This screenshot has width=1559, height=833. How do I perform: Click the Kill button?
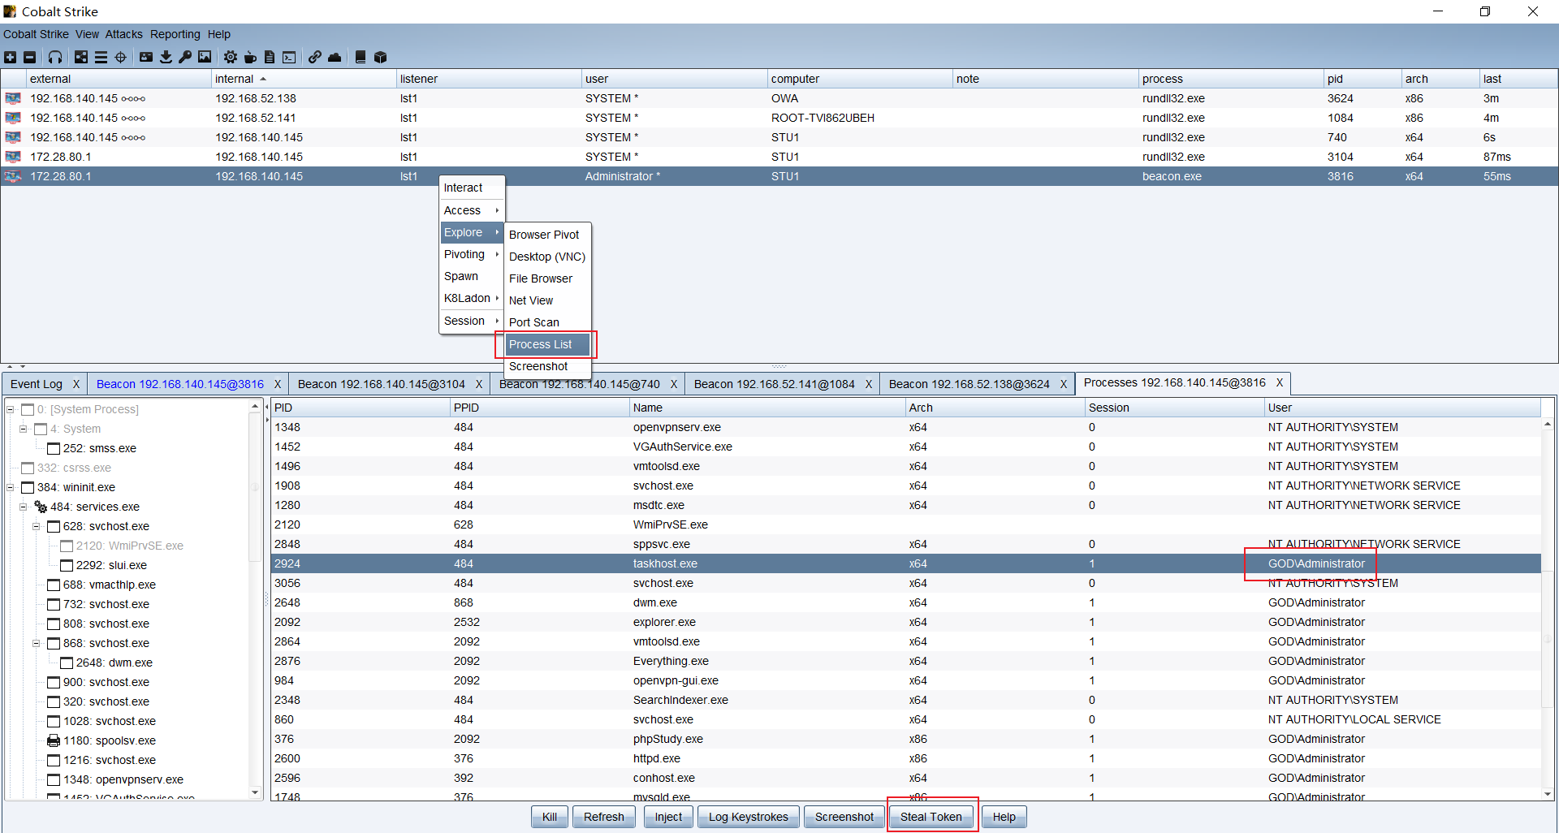click(x=550, y=817)
